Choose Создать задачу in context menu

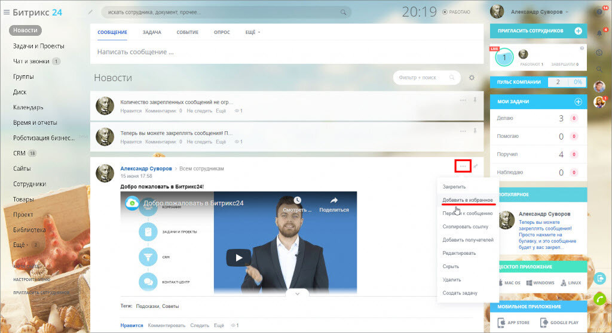[460, 293]
